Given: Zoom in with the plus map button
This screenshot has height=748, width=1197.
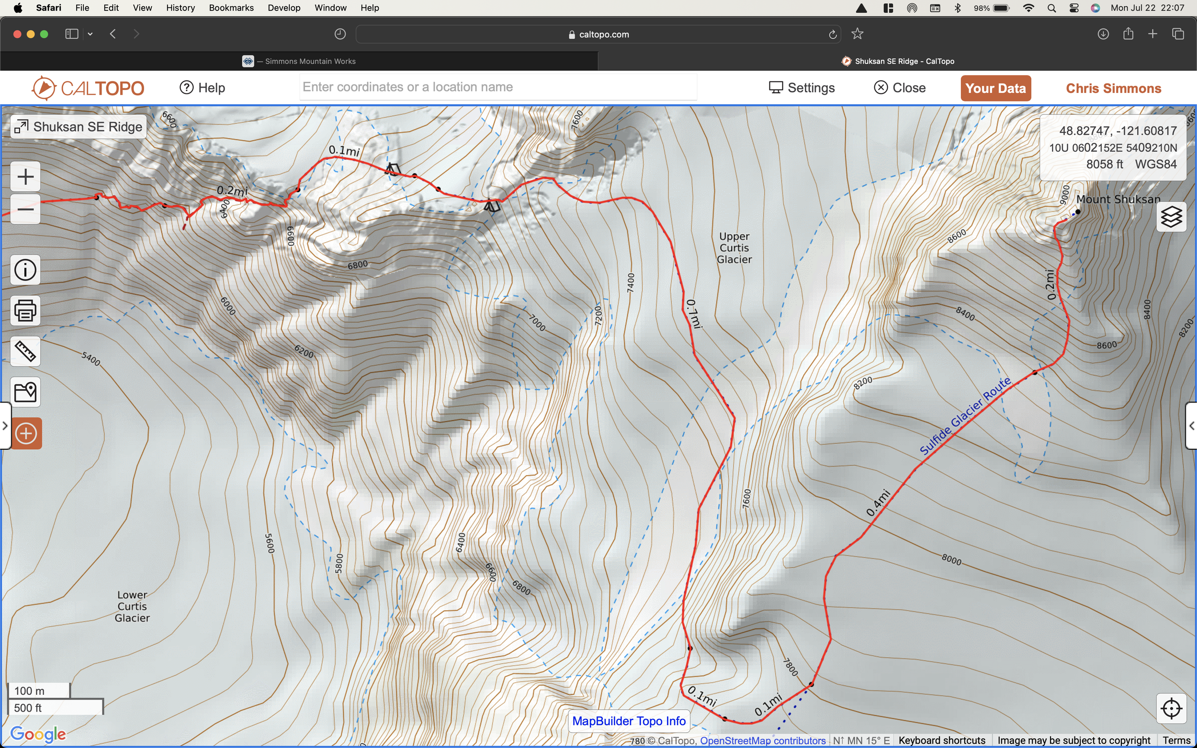Looking at the screenshot, I should click(x=25, y=177).
